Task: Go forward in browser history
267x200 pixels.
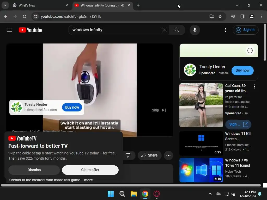Action: pyautogui.click(x=15, y=16)
